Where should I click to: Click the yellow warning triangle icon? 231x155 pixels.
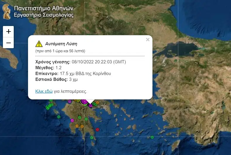point(39,44)
